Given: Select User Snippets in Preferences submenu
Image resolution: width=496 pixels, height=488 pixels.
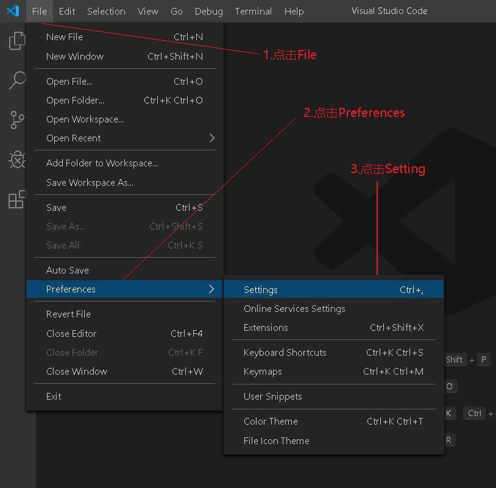Looking at the screenshot, I should coord(273,397).
